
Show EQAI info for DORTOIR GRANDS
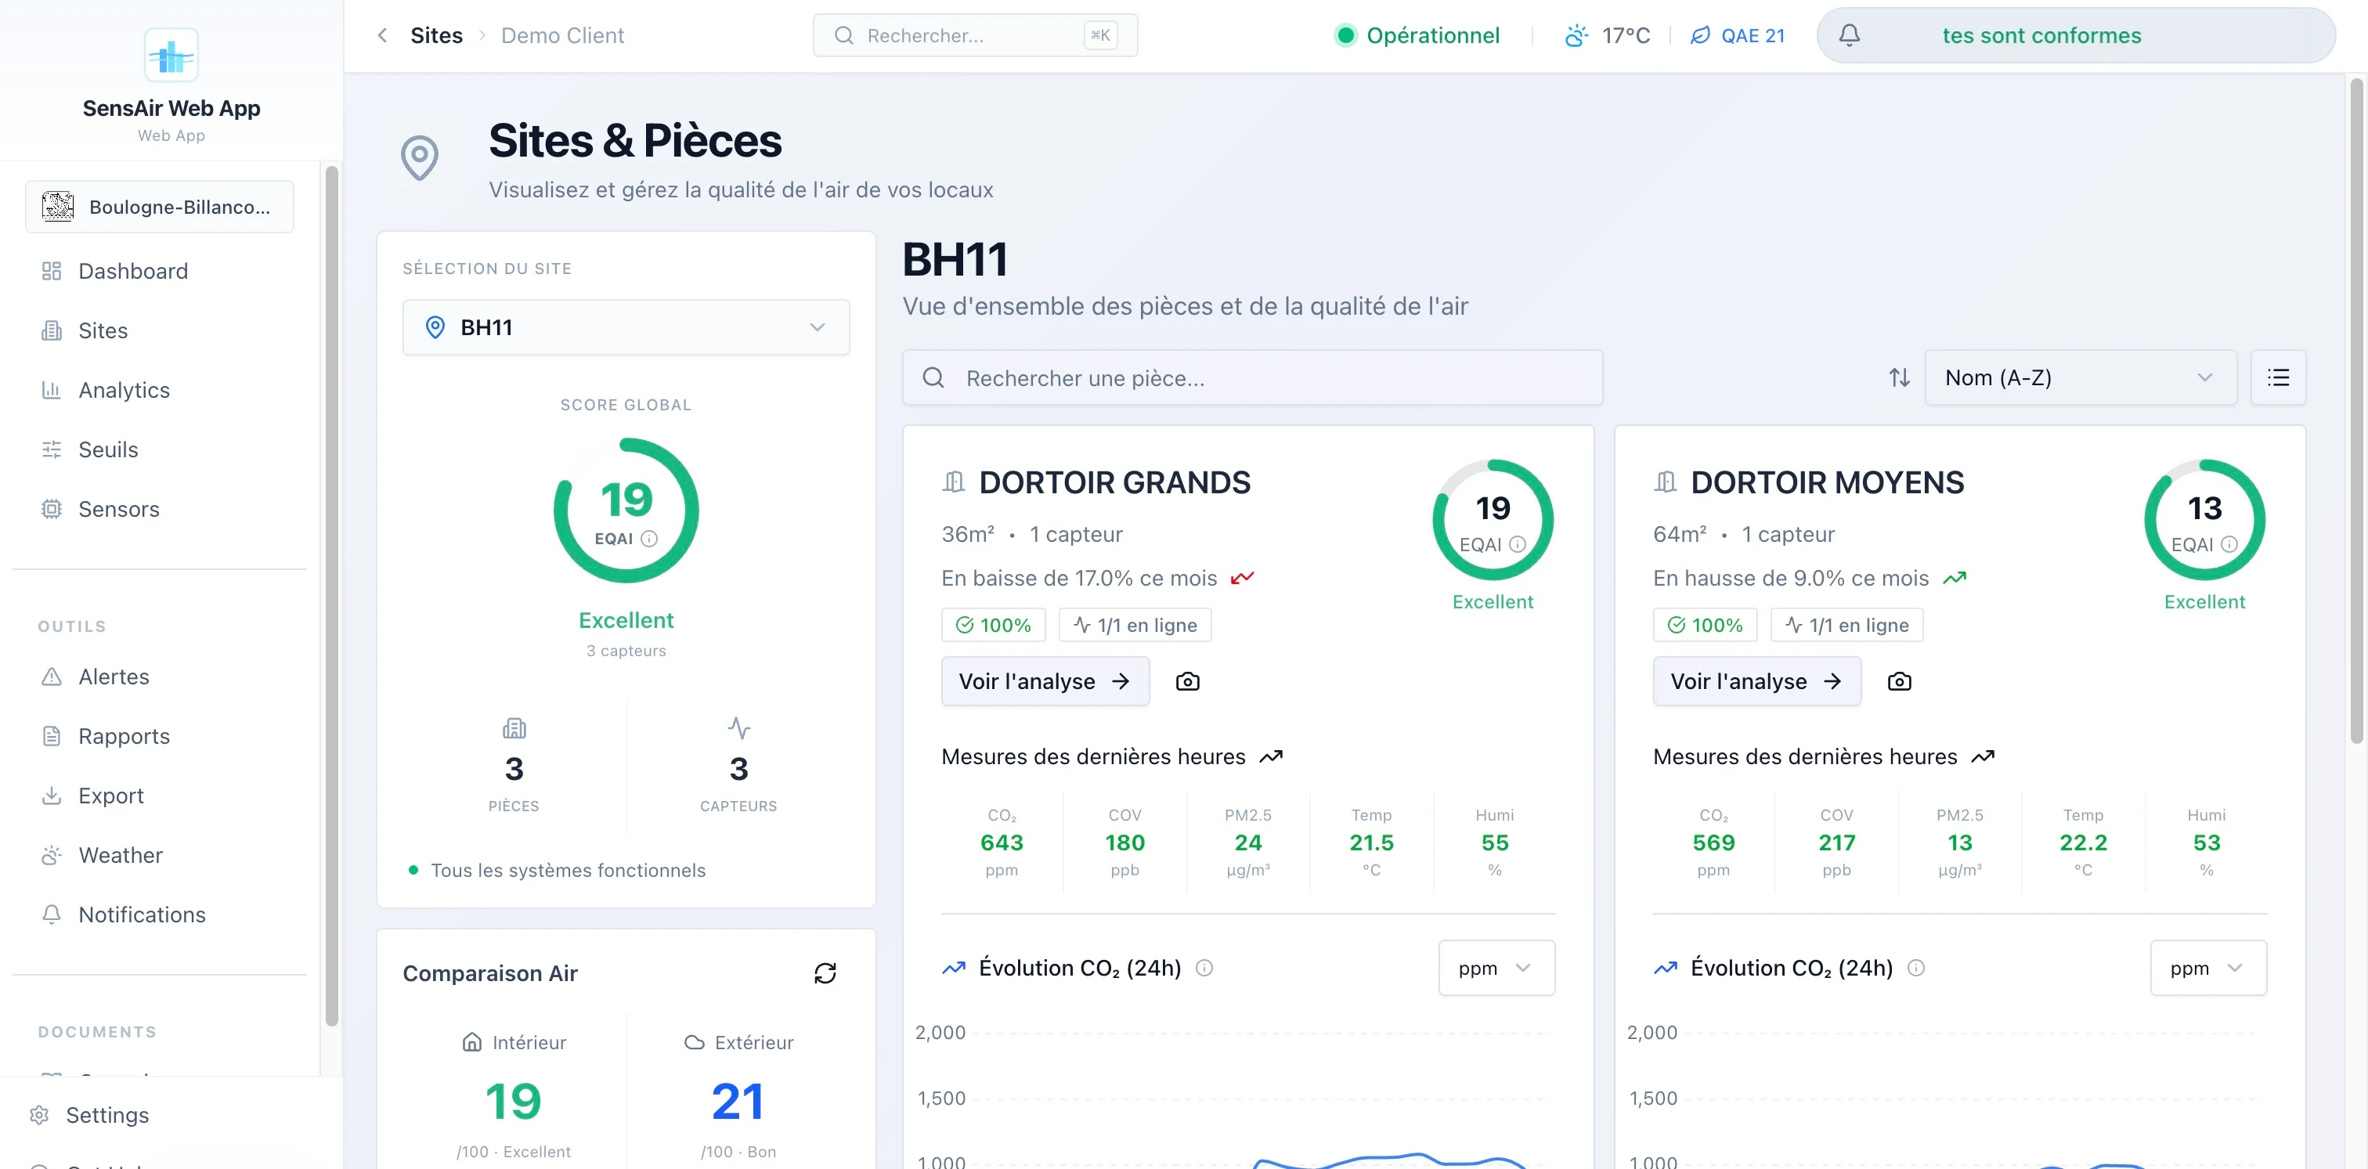pyautogui.click(x=1518, y=544)
